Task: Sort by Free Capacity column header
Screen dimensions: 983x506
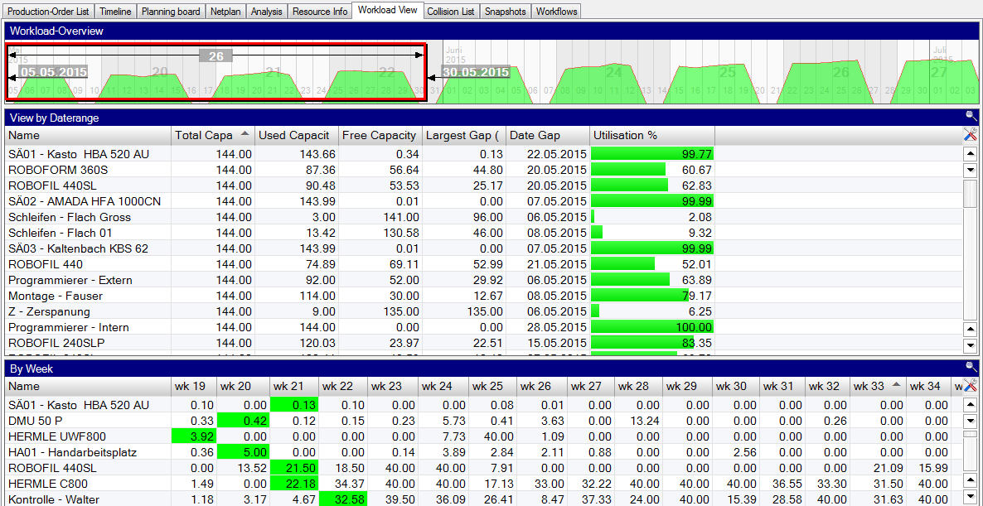Action: click(x=380, y=135)
